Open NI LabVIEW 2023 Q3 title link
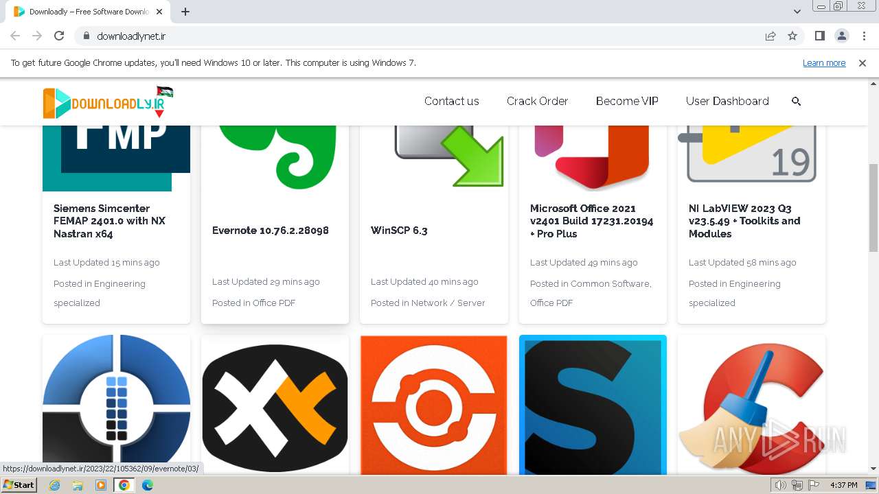The width and height of the screenshot is (879, 494). [x=744, y=221]
